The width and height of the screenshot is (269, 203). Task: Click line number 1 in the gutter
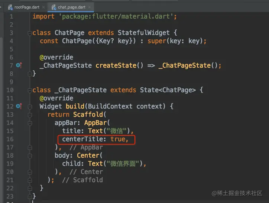[x=11, y=16]
